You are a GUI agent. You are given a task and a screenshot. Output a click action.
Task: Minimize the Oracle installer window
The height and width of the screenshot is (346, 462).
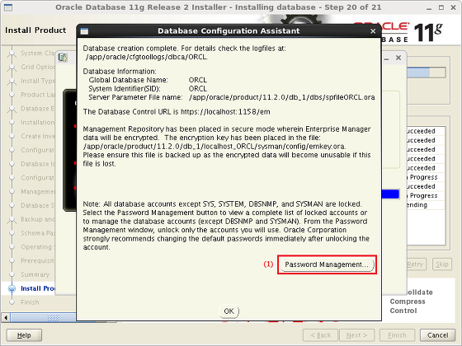tap(429, 8)
